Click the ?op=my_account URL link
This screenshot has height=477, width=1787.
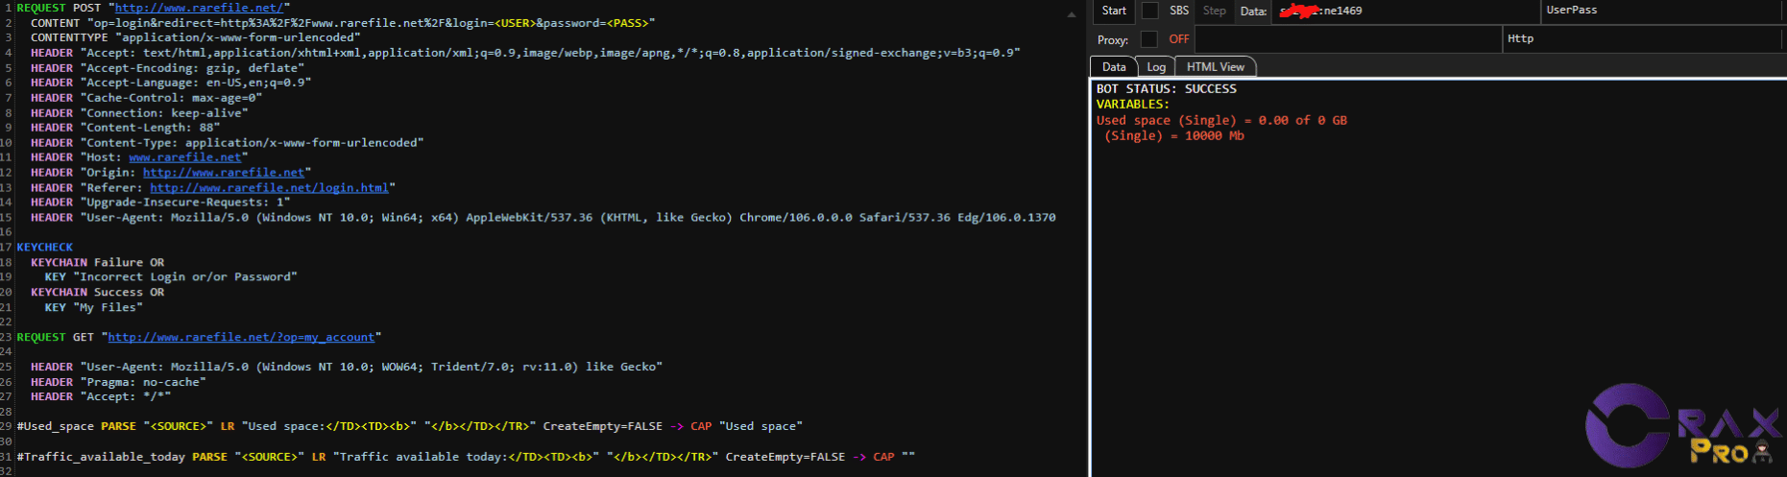[241, 338]
